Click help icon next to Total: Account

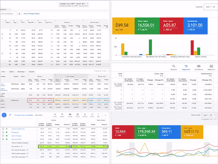coord(21,147)
